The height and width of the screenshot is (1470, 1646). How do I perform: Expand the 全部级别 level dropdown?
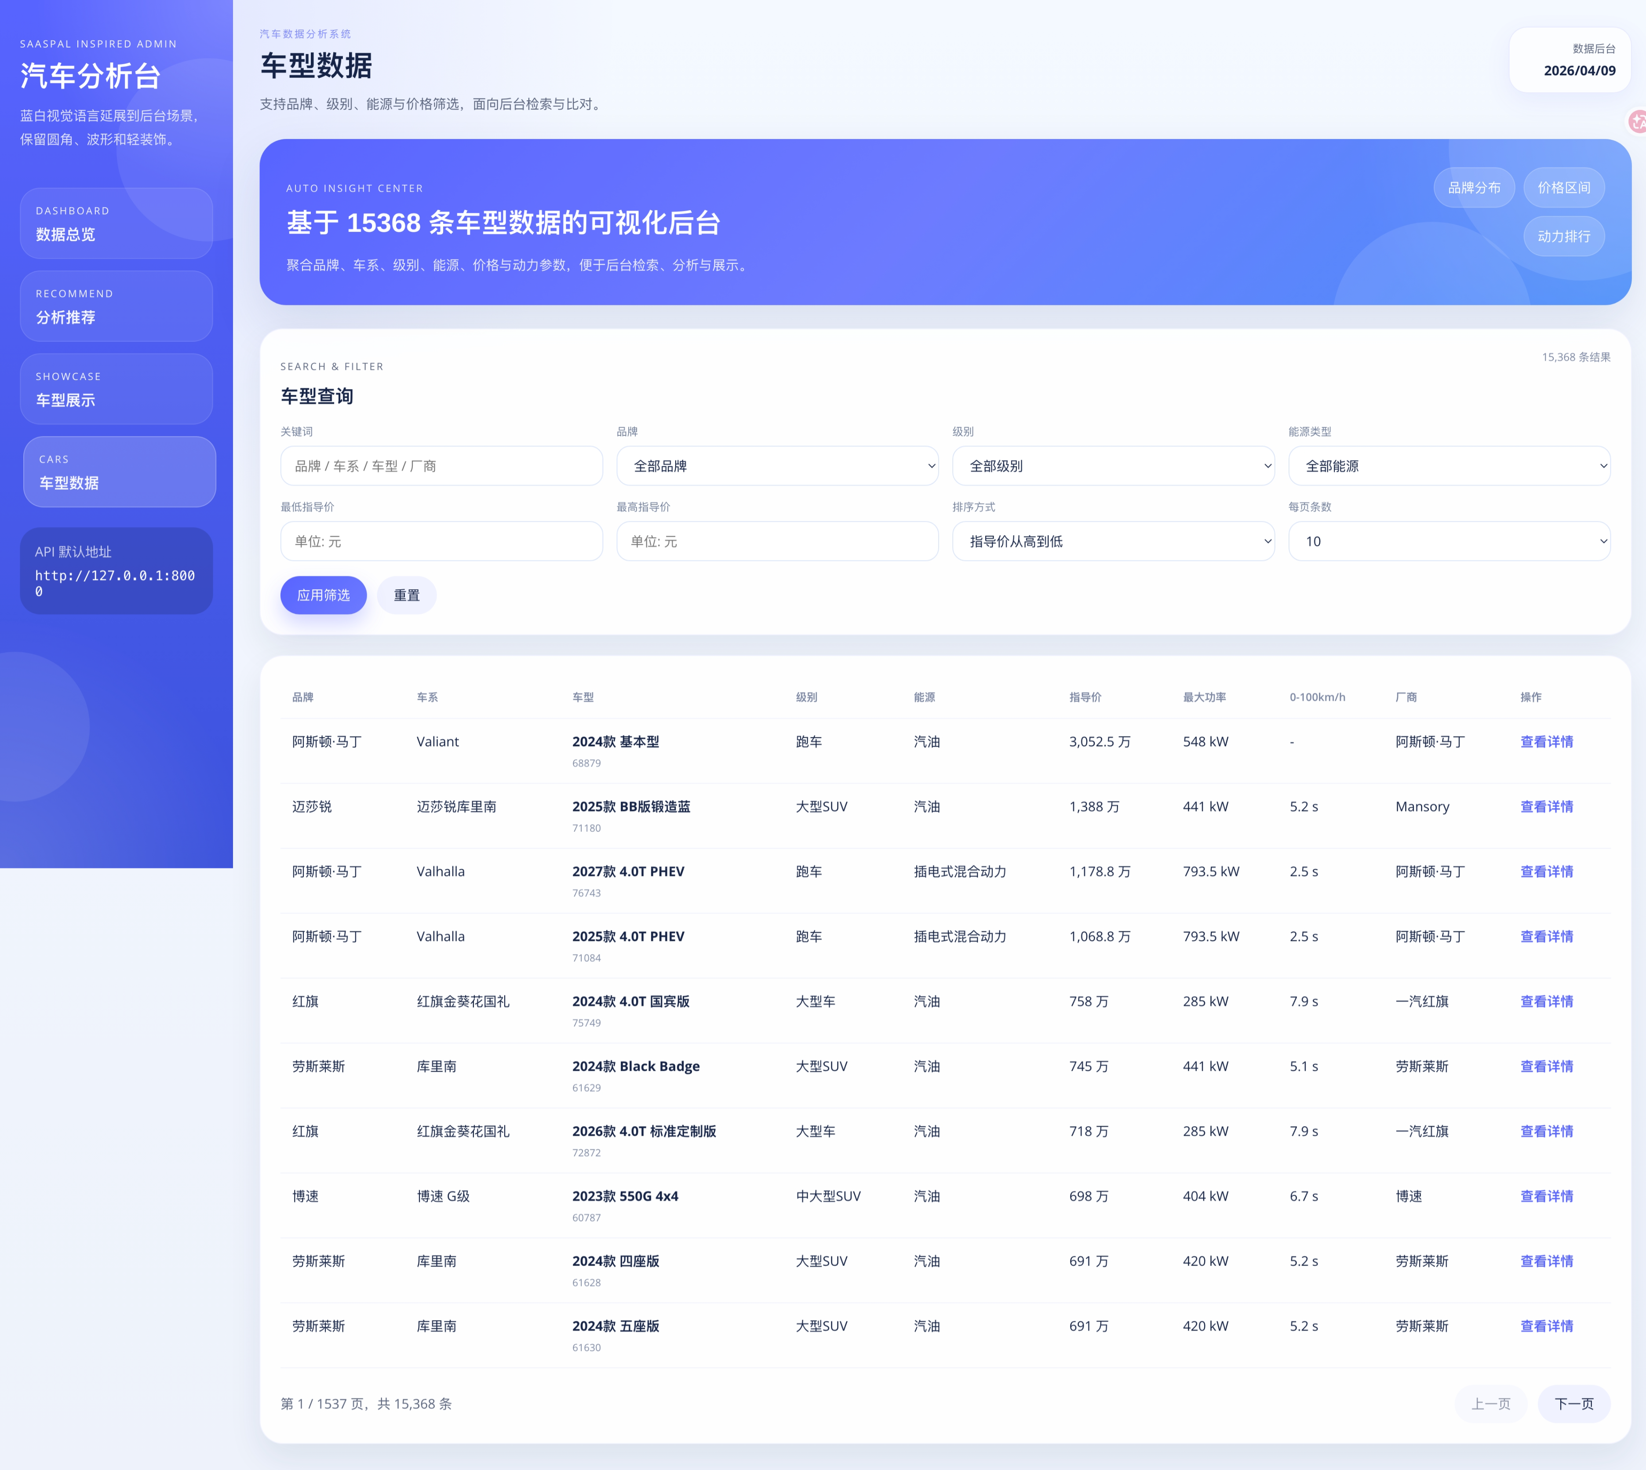click(x=1112, y=466)
